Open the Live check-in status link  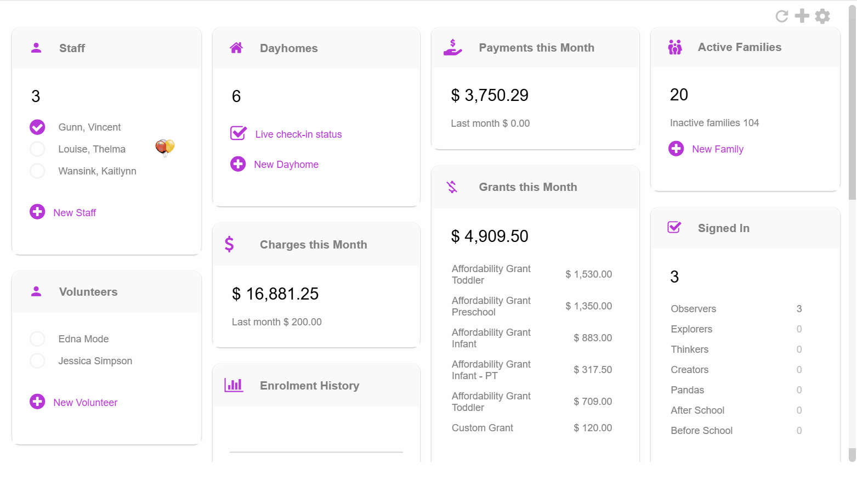298,134
